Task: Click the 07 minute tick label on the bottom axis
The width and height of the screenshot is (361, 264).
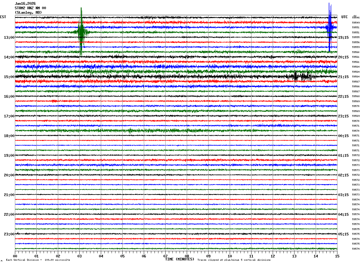Action: (165, 256)
